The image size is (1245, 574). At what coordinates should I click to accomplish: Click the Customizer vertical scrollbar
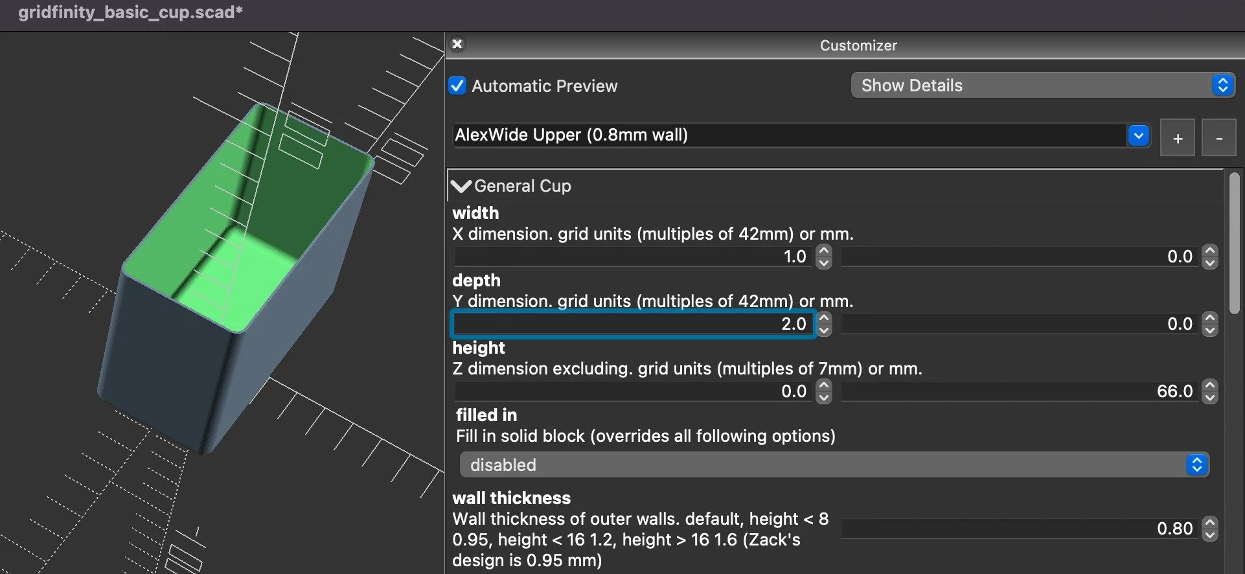point(1235,244)
